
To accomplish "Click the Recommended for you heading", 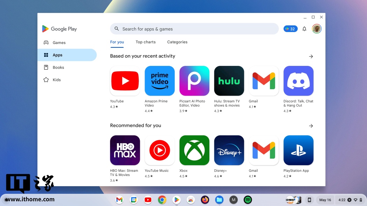I will click(x=136, y=125).
